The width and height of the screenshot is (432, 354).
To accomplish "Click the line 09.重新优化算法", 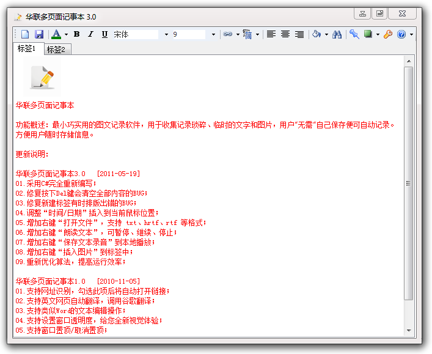I will 70,262.
